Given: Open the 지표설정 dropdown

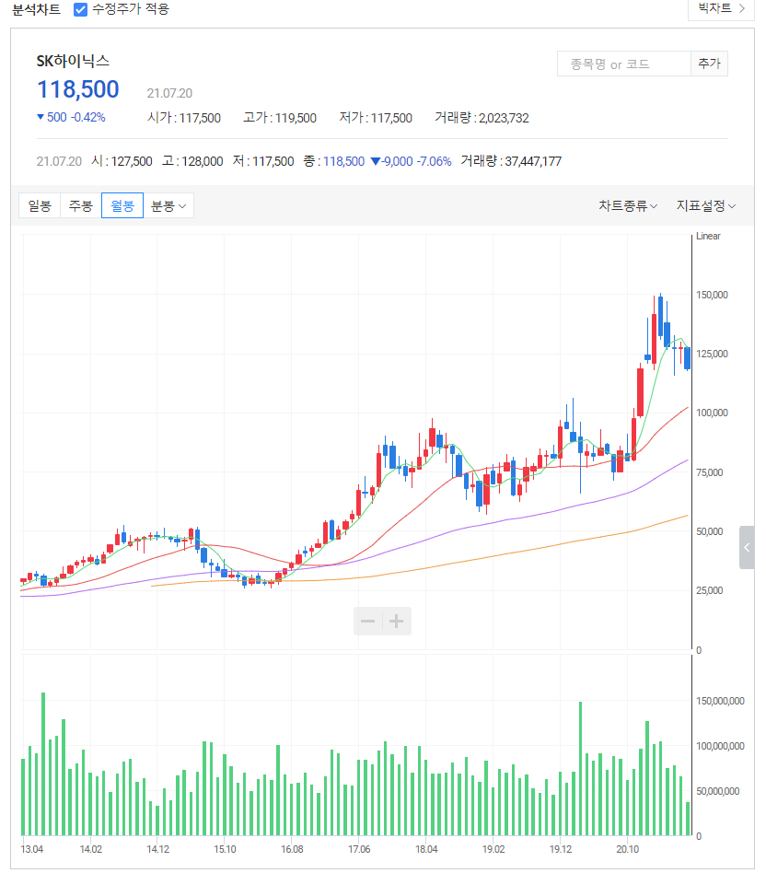Looking at the screenshot, I should click(706, 206).
